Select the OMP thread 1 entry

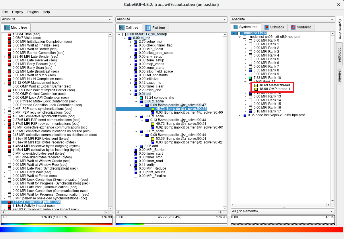pos(275,89)
